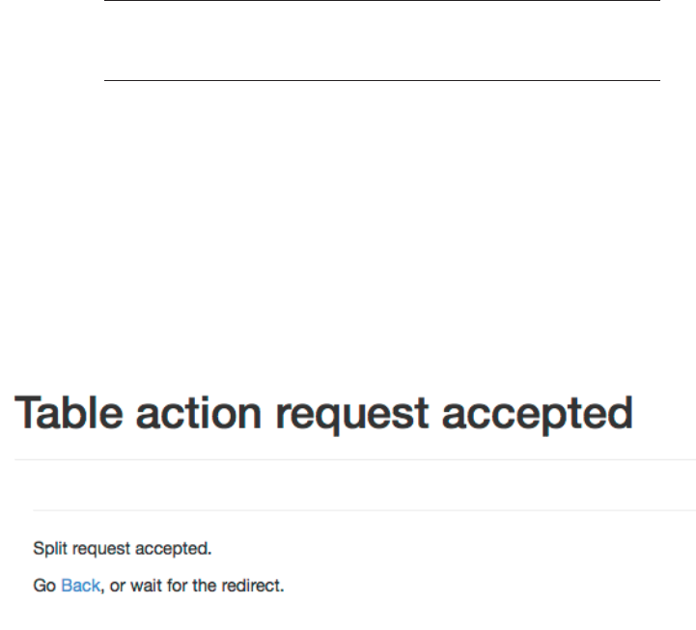Image resolution: width=696 pixels, height=630 pixels.
Task: Click the blank area between top lines
Action: 380,41
